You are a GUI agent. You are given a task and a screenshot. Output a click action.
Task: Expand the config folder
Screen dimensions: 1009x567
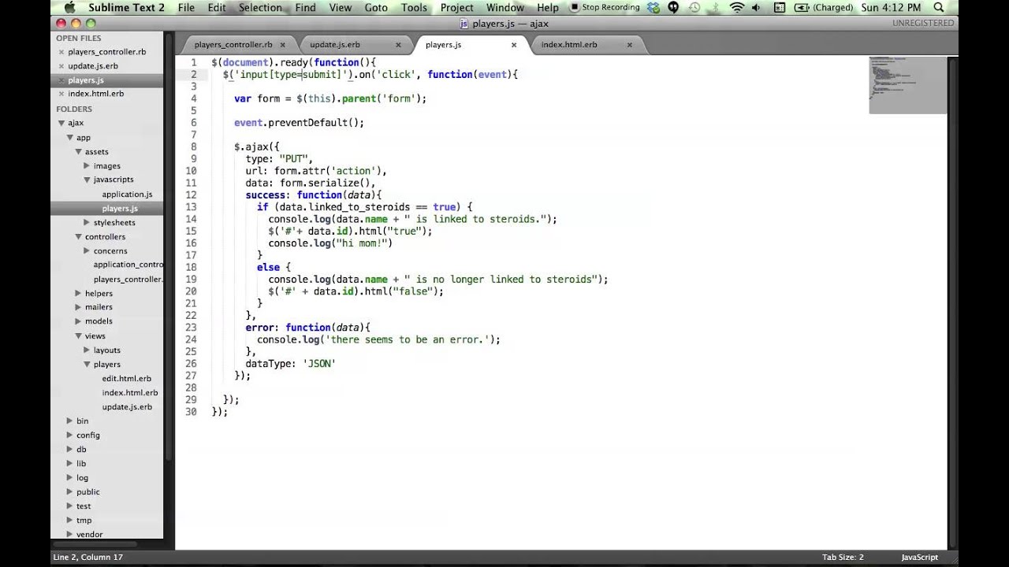70,435
